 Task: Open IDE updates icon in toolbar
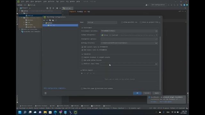tap(184, 5)
